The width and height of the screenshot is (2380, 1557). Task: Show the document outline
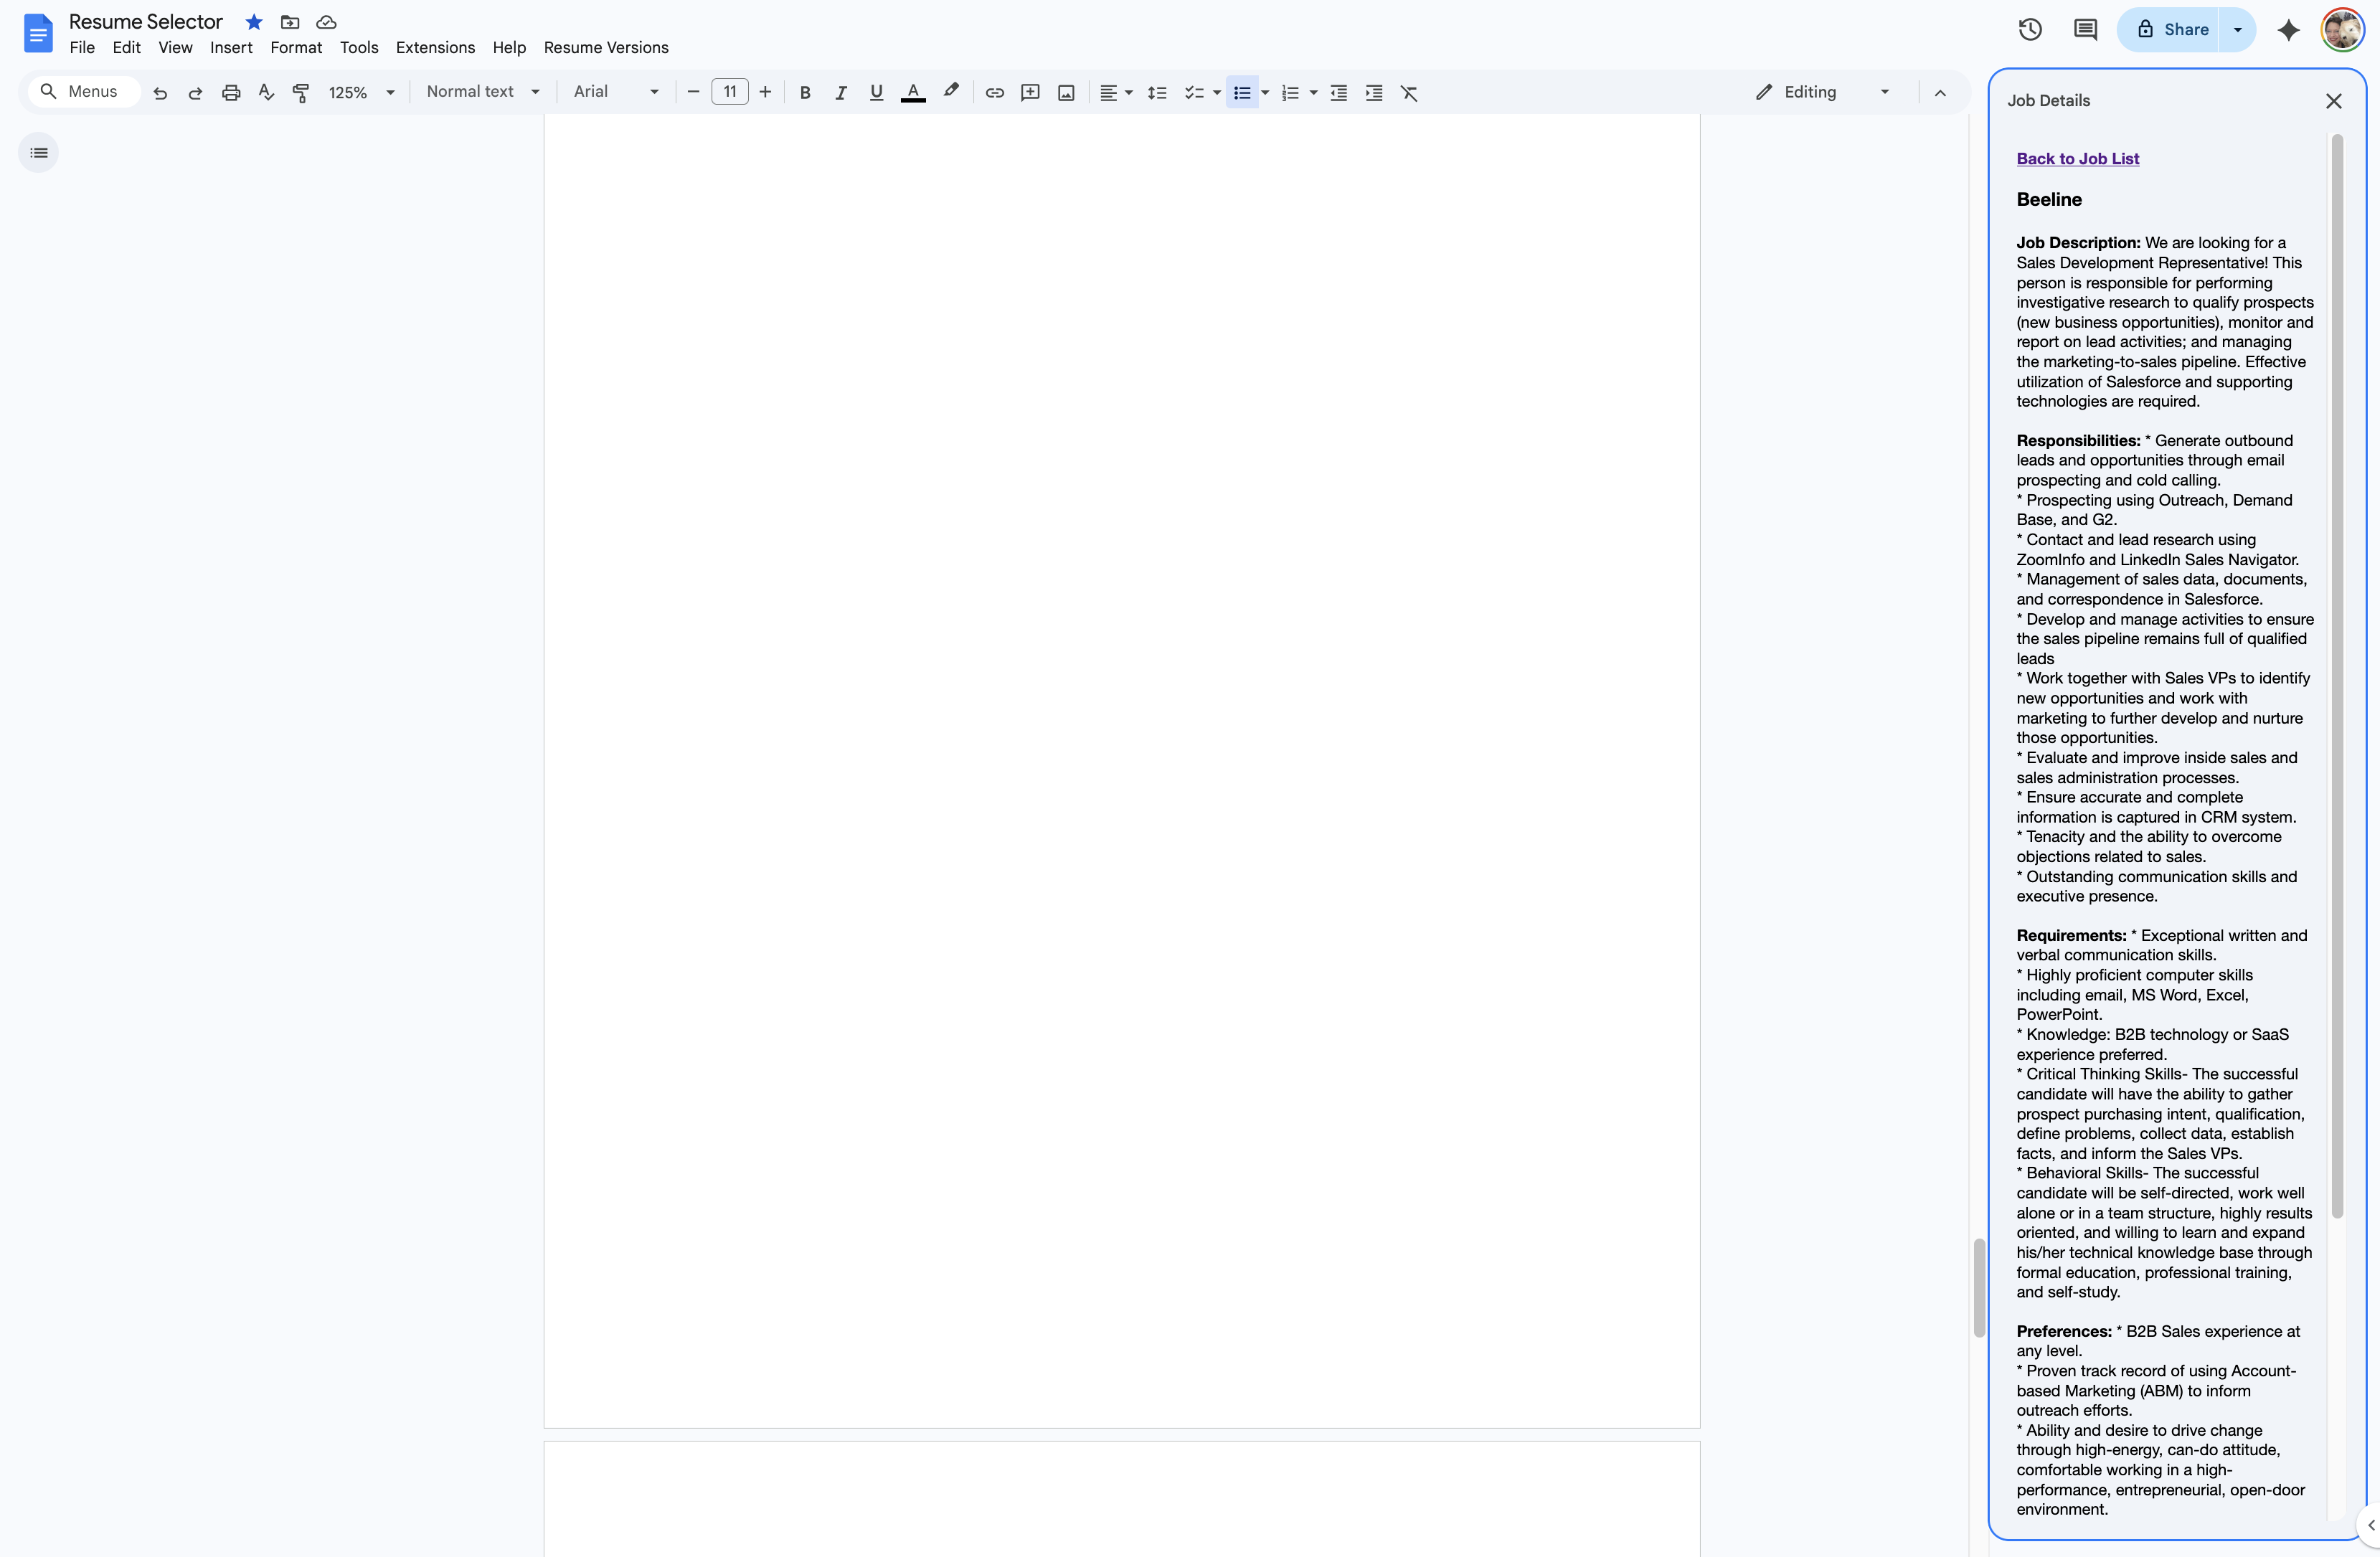click(39, 153)
